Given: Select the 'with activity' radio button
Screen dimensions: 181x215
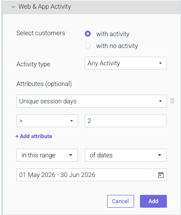Looking at the screenshot, I should tap(88, 34).
